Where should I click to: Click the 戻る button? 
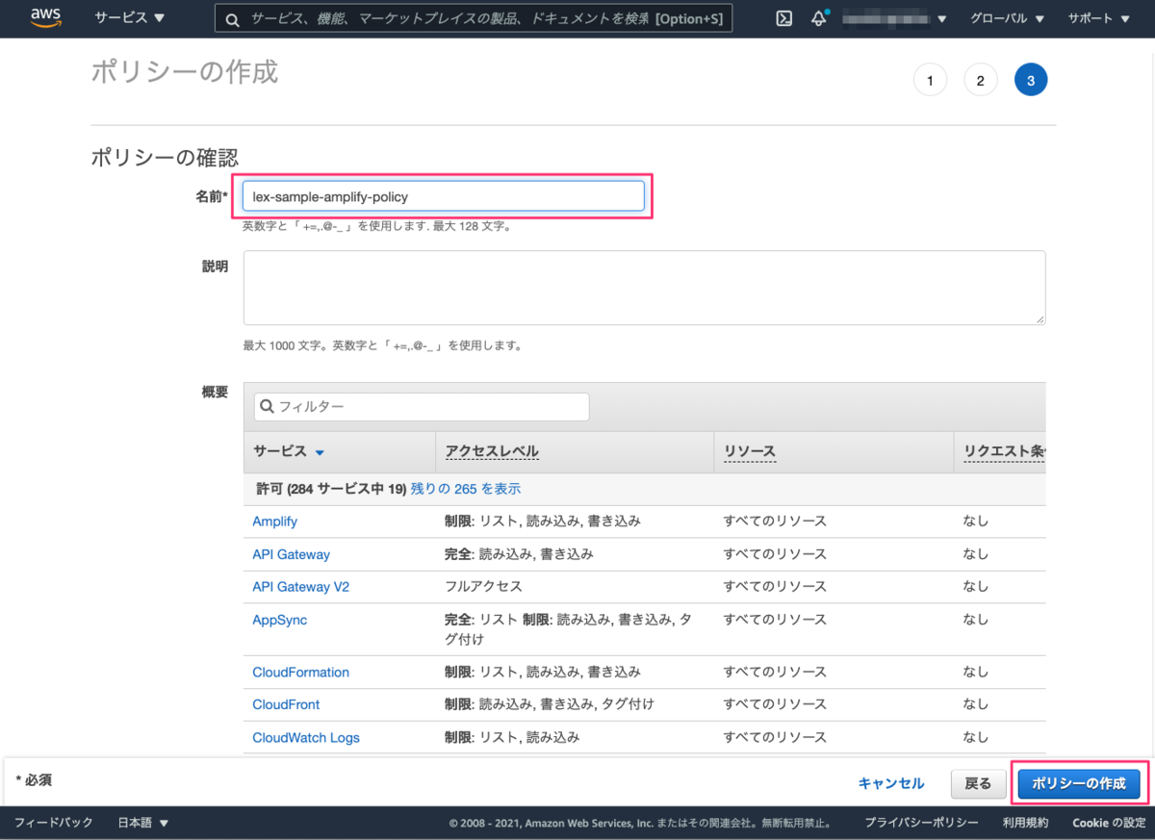click(978, 783)
